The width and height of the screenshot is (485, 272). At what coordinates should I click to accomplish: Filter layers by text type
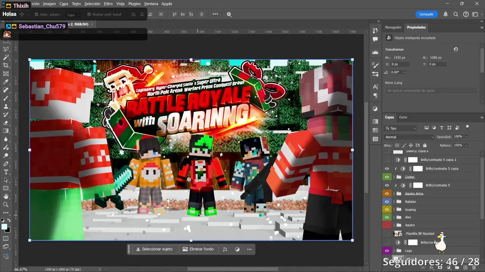point(442,128)
